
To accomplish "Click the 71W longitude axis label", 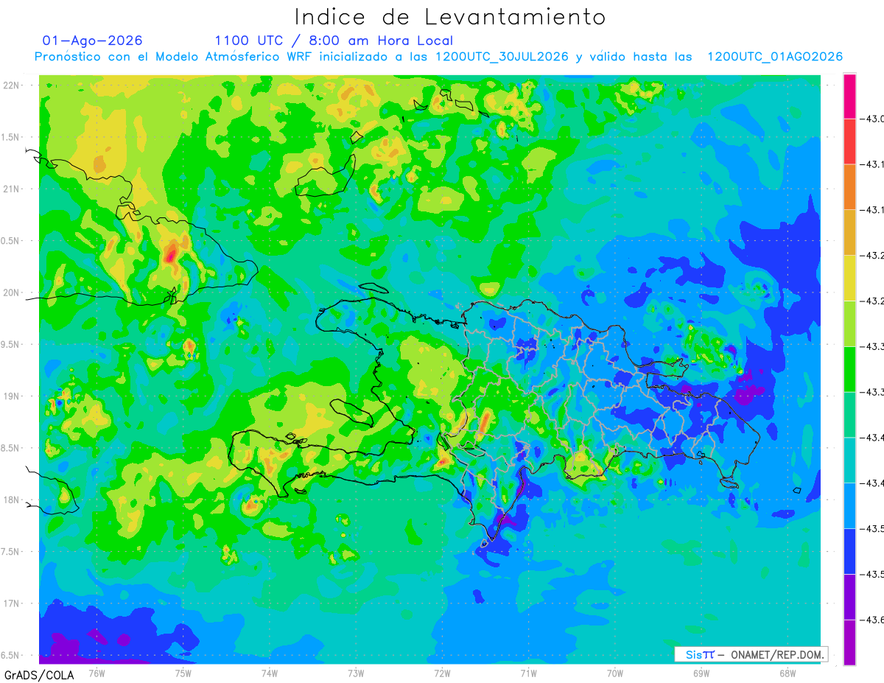I will [528, 673].
